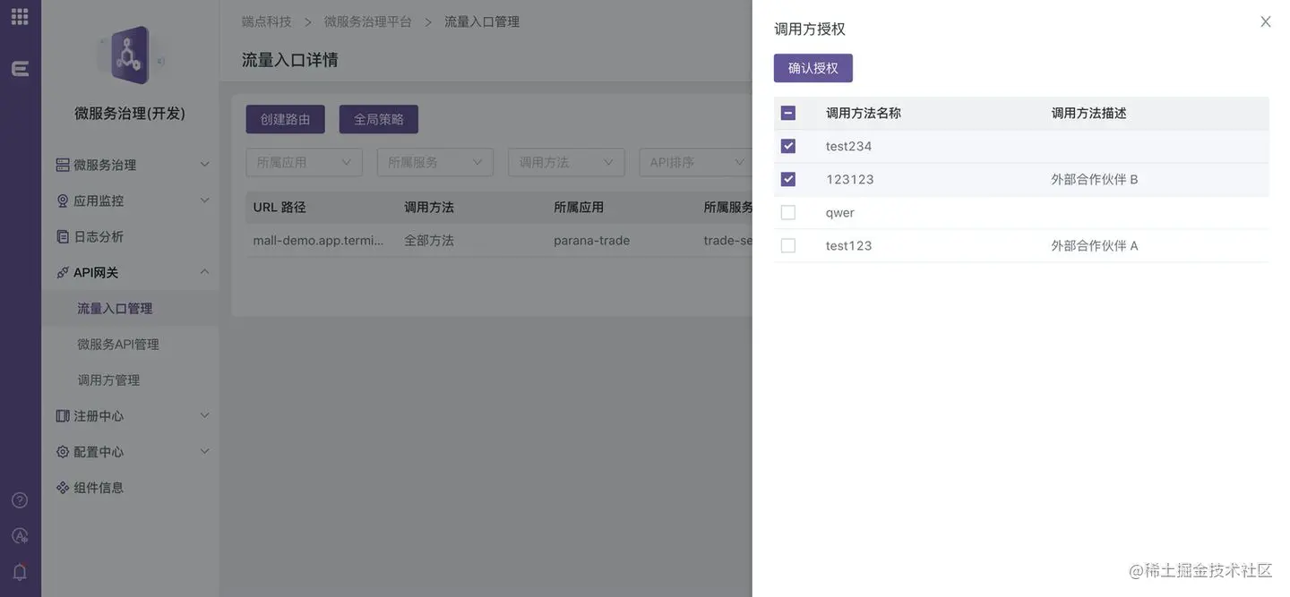This screenshot has width=1290, height=597.
Task: Click the test234 caller name
Action: pyautogui.click(x=849, y=146)
